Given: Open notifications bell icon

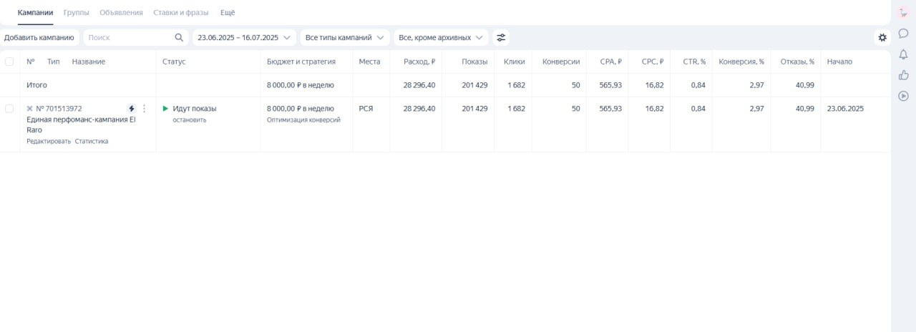Looking at the screenshot, I should (903, 54).
